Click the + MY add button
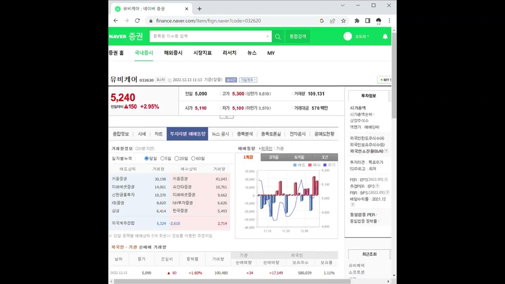The image size is (505, 284). click(x=385, y=80)
